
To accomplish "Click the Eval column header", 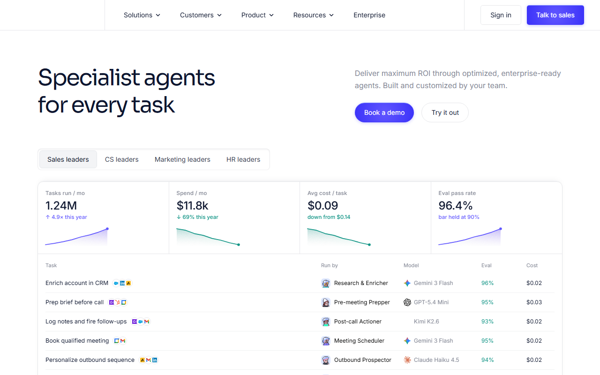I will (487, 265).
